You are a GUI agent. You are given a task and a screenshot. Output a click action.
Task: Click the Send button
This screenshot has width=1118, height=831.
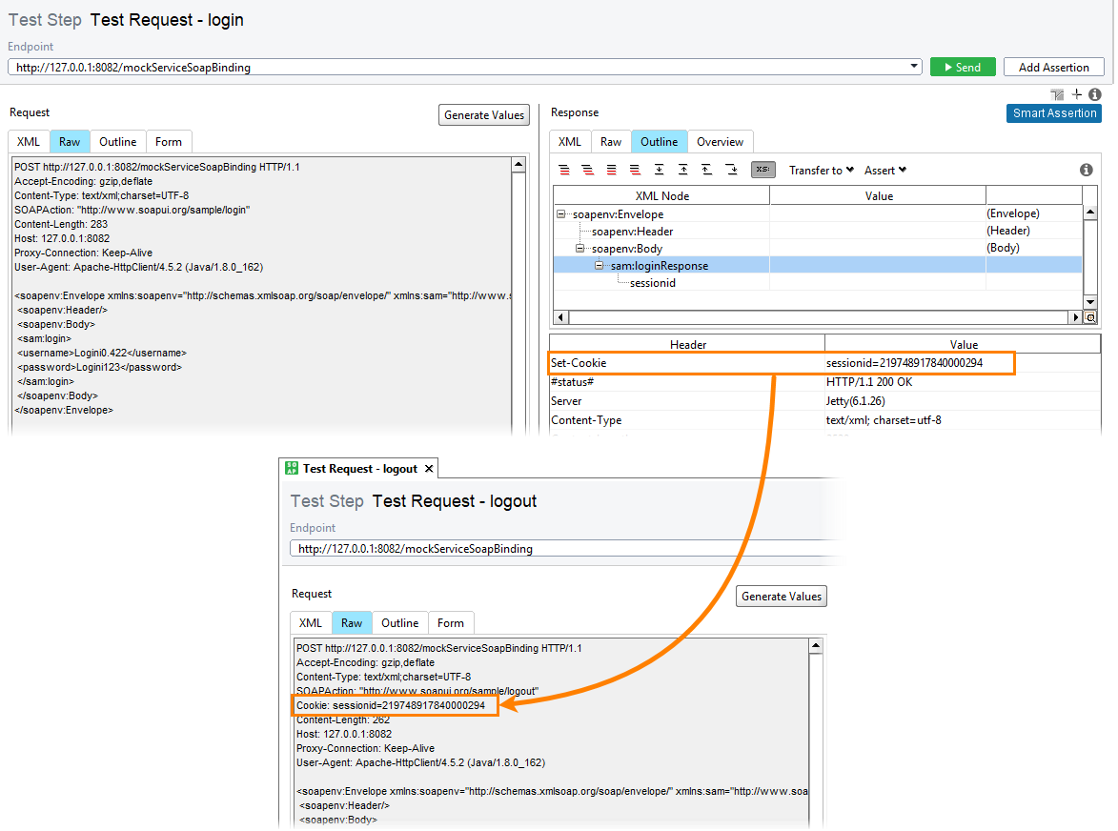963,67
